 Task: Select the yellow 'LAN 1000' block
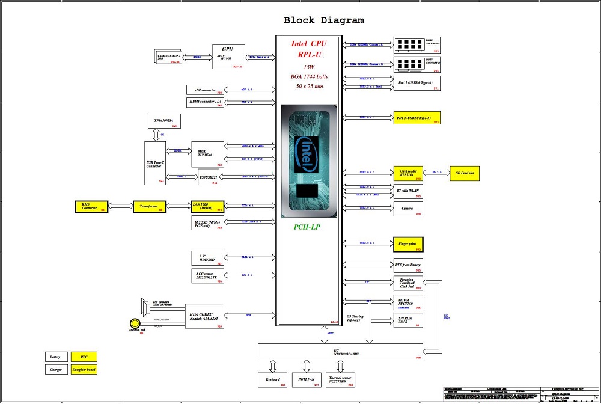click(207, 206)
